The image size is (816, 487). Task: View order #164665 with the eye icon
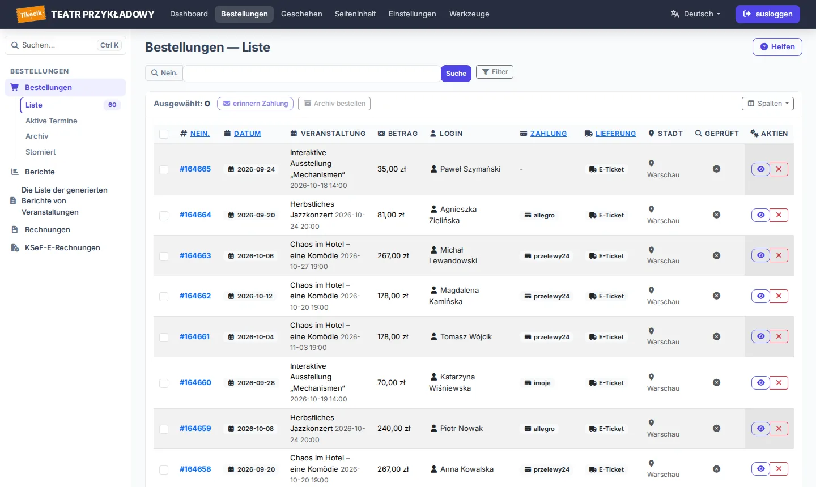760,169
